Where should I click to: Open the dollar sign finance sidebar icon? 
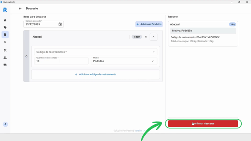(x=5, y=42)
